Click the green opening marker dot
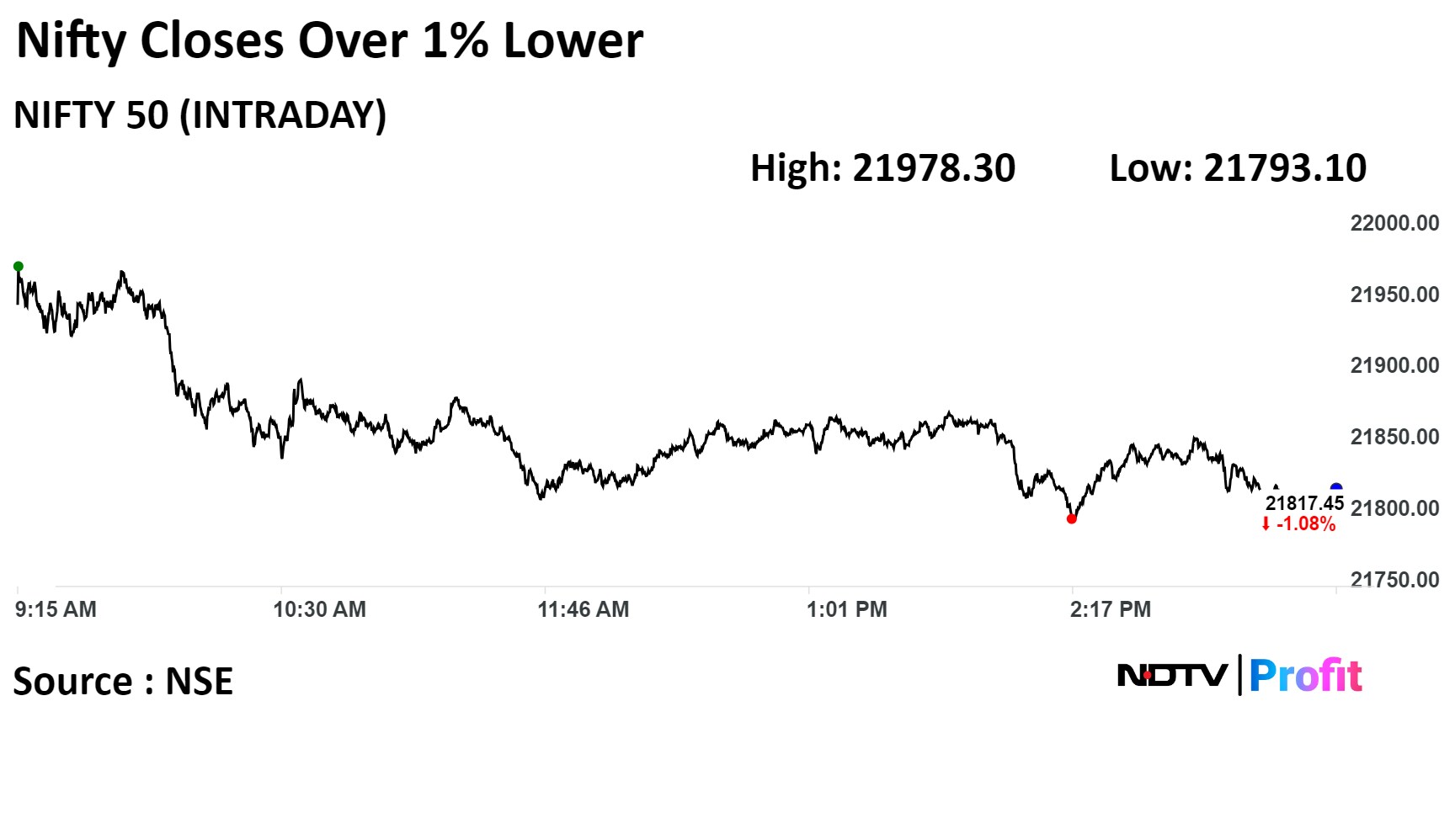Screen dimensions: 1455x818 click(x=19, y=267)
